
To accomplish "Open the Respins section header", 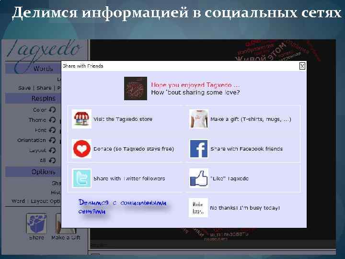I will pyautogui.click(x=33, y=98).
